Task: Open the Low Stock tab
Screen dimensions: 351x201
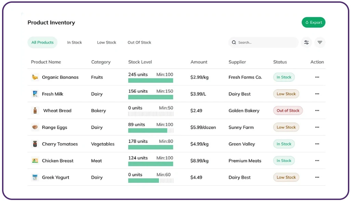Action: [106, 42]
